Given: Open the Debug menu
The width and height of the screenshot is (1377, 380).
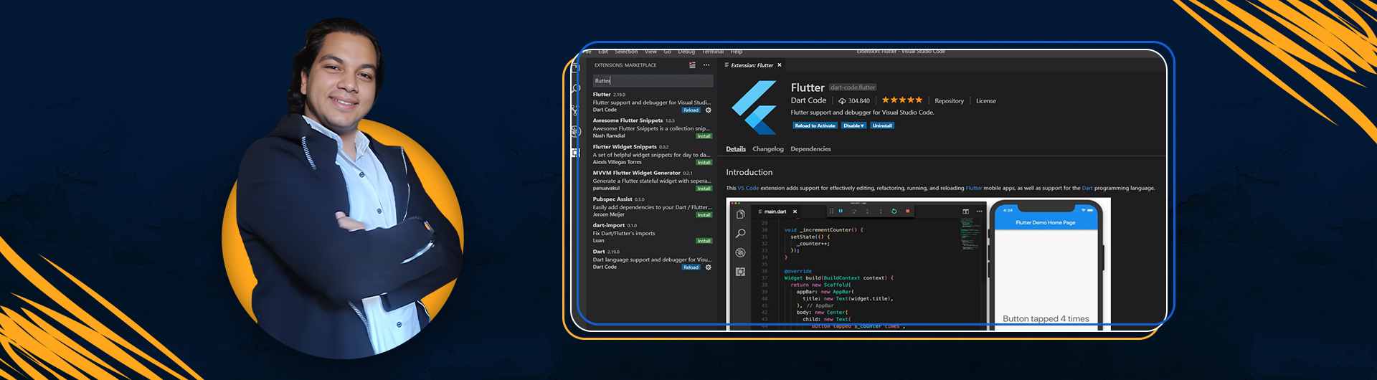Looking at the screenshot, I should (686, 52).
